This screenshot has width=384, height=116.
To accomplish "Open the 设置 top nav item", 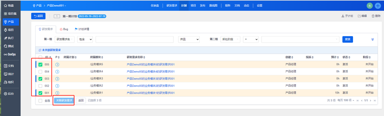I will click(260, 6).
